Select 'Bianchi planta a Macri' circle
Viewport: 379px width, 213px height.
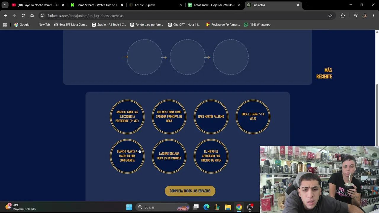127,156
